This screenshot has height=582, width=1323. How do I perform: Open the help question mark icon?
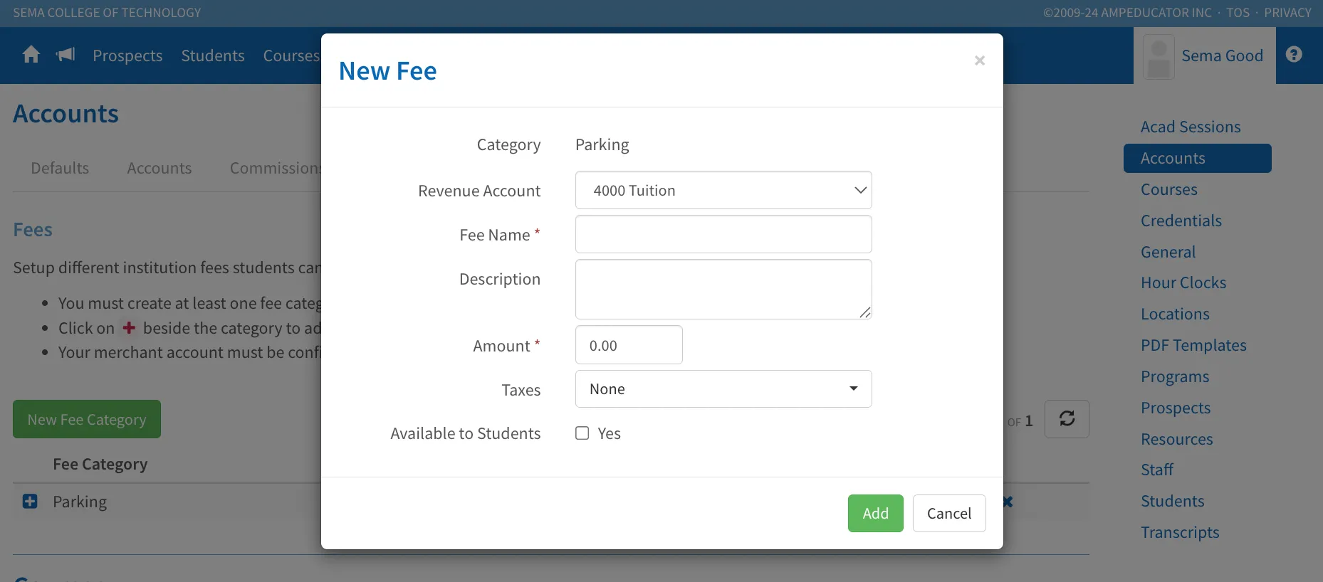pyautogui.click(x=1294, y=55)
